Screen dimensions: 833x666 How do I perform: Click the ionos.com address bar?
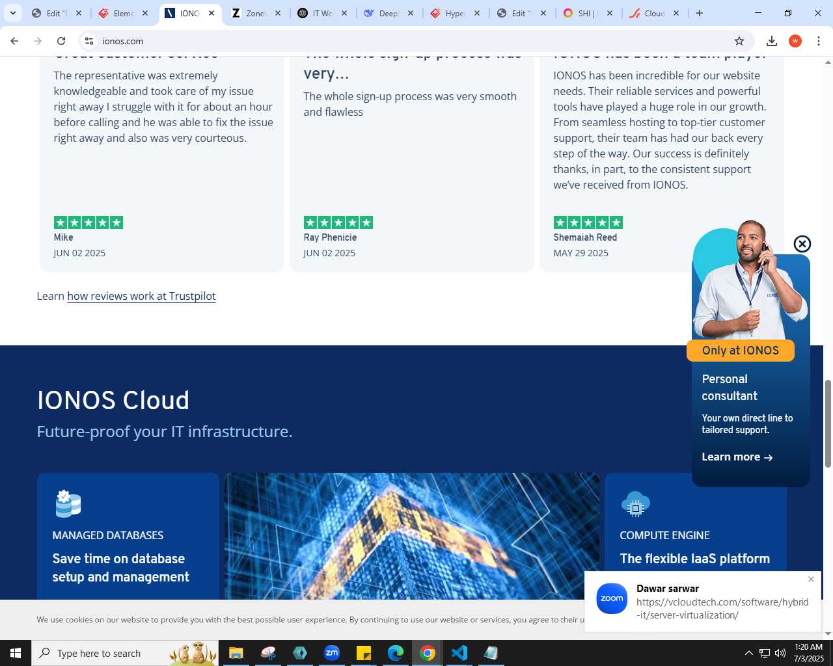coord(416,41)
